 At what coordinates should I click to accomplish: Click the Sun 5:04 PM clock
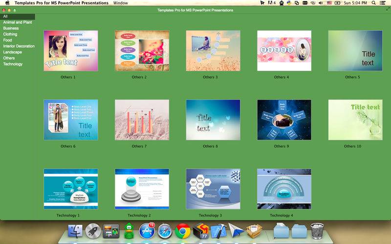tap(355, 3)
